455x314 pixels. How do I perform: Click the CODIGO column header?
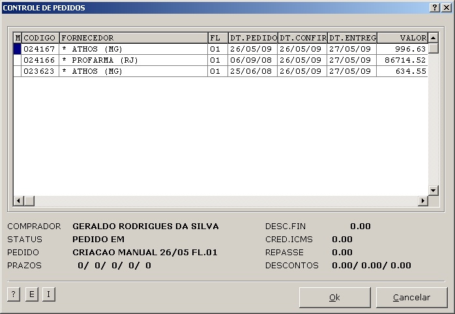[40, 38]
